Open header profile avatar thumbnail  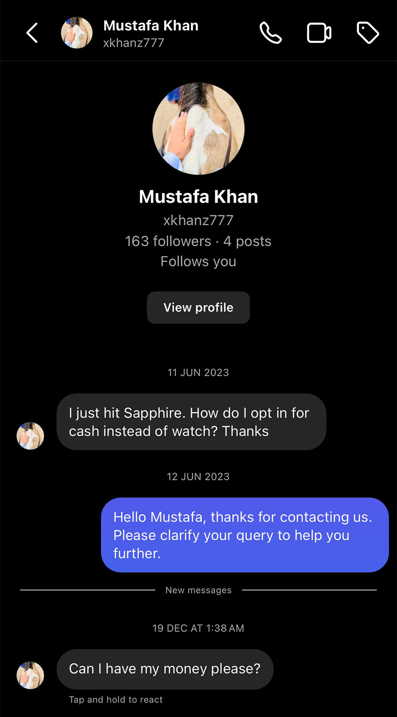(x=77, y=33)
